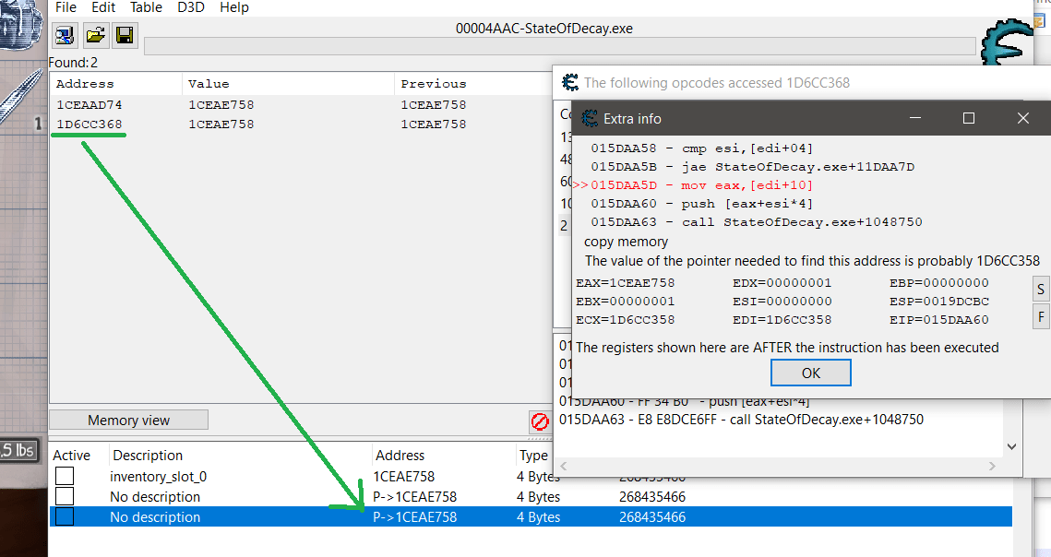Click the Active column header in address table
Screen dimensions: 1051x557
pos(72,456)
